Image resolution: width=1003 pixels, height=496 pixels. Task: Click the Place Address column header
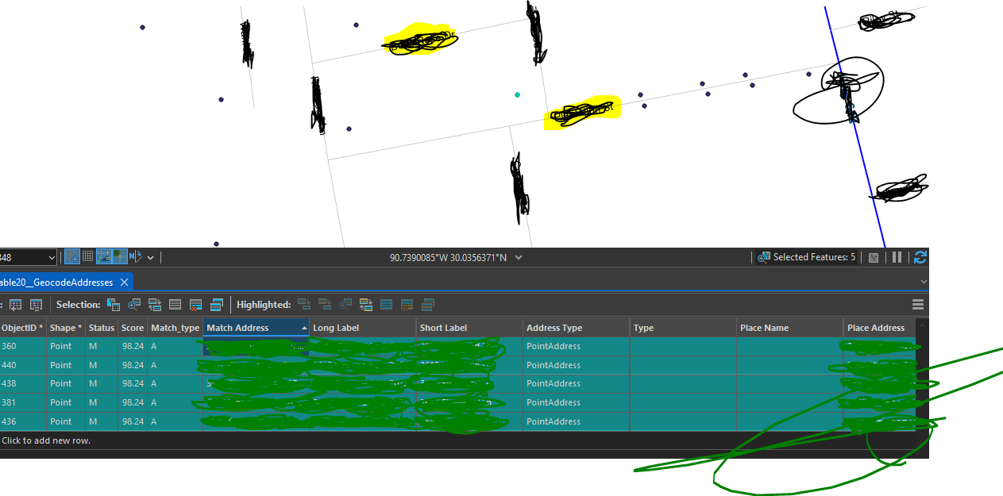click(x=879, y=328)
